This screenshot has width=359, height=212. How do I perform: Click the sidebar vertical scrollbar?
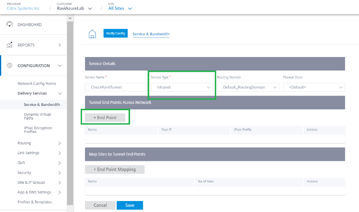tap(70, 113)
